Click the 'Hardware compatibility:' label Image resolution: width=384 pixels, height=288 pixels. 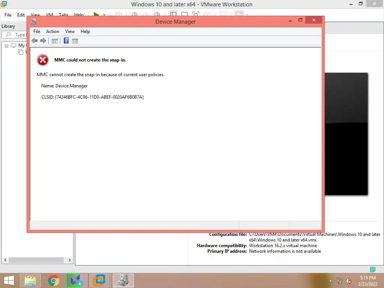(x=222, y=245)
